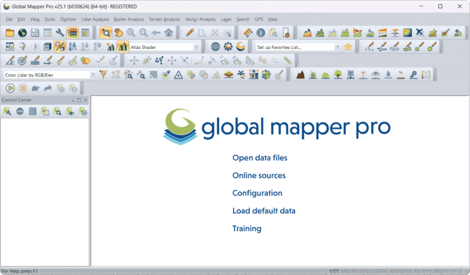Click the brown mountain Lidar classify icon
This screenshot has width=470, height=275.
point(300,74)
